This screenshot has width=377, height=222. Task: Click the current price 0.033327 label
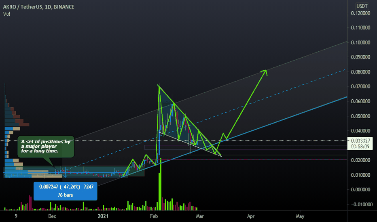[x=360, y=140]
